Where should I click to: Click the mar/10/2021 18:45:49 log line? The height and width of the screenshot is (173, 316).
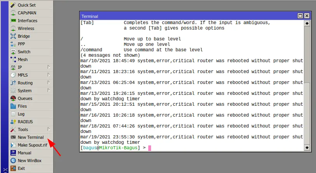pyautogui.click(x=192, y=63)
